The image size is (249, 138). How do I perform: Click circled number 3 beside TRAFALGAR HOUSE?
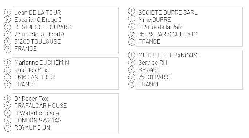click(7, 105)
